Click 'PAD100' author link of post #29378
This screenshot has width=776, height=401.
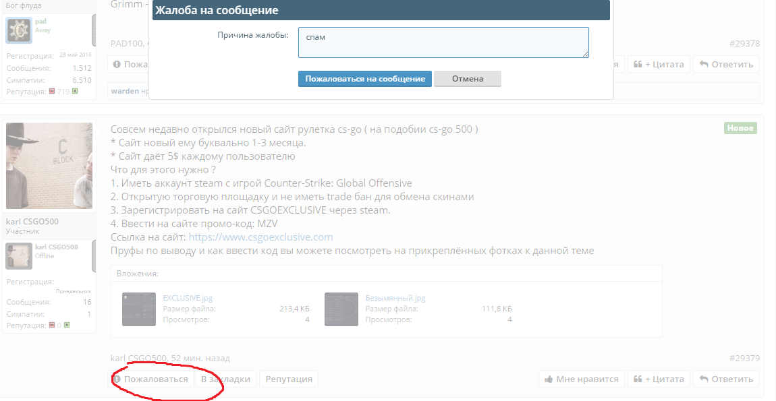(127, 44)
